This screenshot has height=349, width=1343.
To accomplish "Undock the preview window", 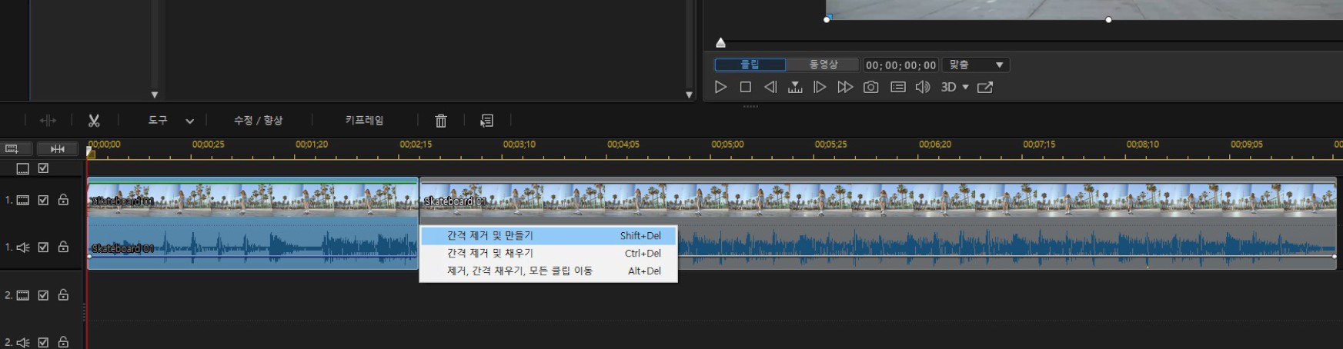I will coord(985,88).
